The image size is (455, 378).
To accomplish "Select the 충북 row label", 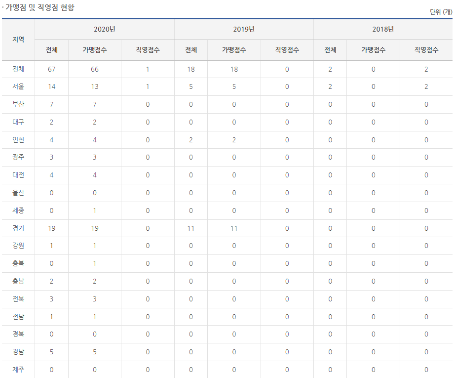I will pyautogui.click(x=18, y=263).
